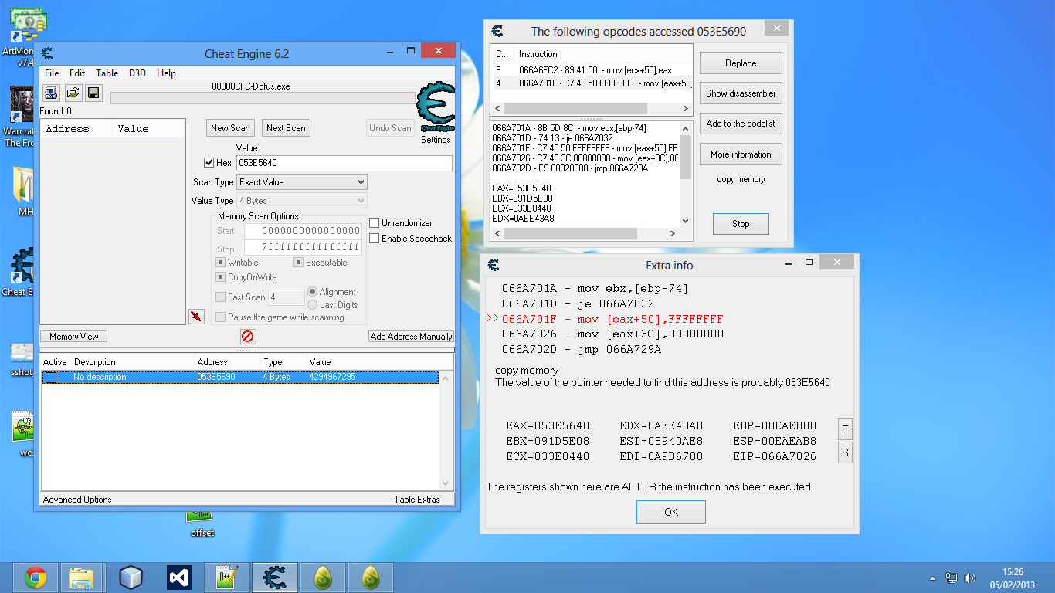Toggle the Enable Speedhack checkbox
Screen dimensions: 1055x593
click(x=375, y=239)
